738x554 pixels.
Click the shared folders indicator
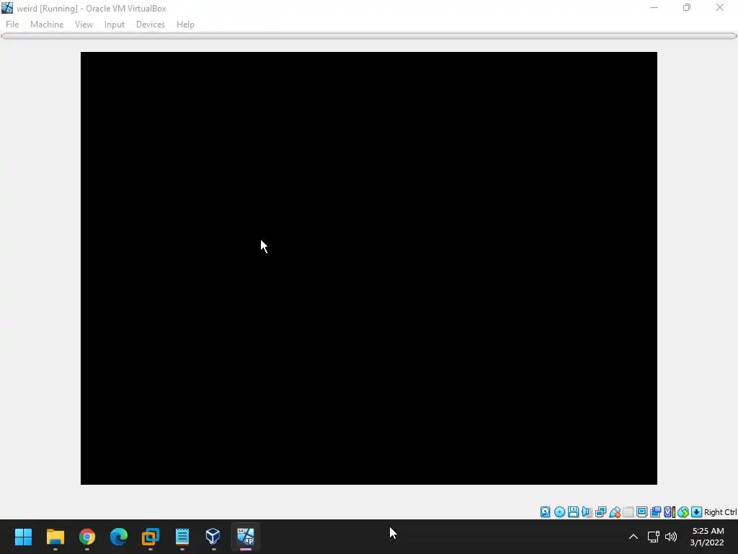[x=628, y=512]
